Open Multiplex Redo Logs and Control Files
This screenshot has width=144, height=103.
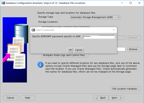click(65, 55)
